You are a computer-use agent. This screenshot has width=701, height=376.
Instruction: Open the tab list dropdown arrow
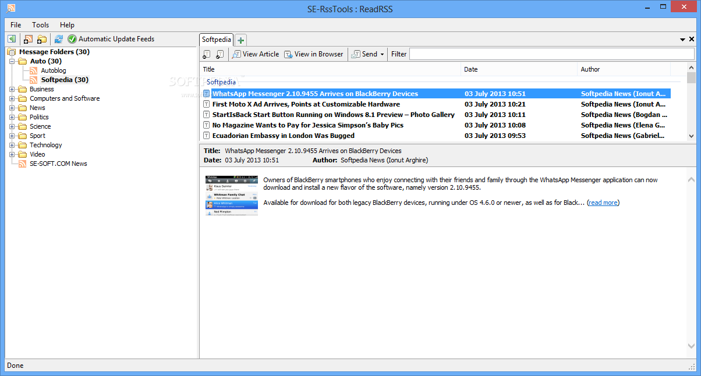point(682,40)
